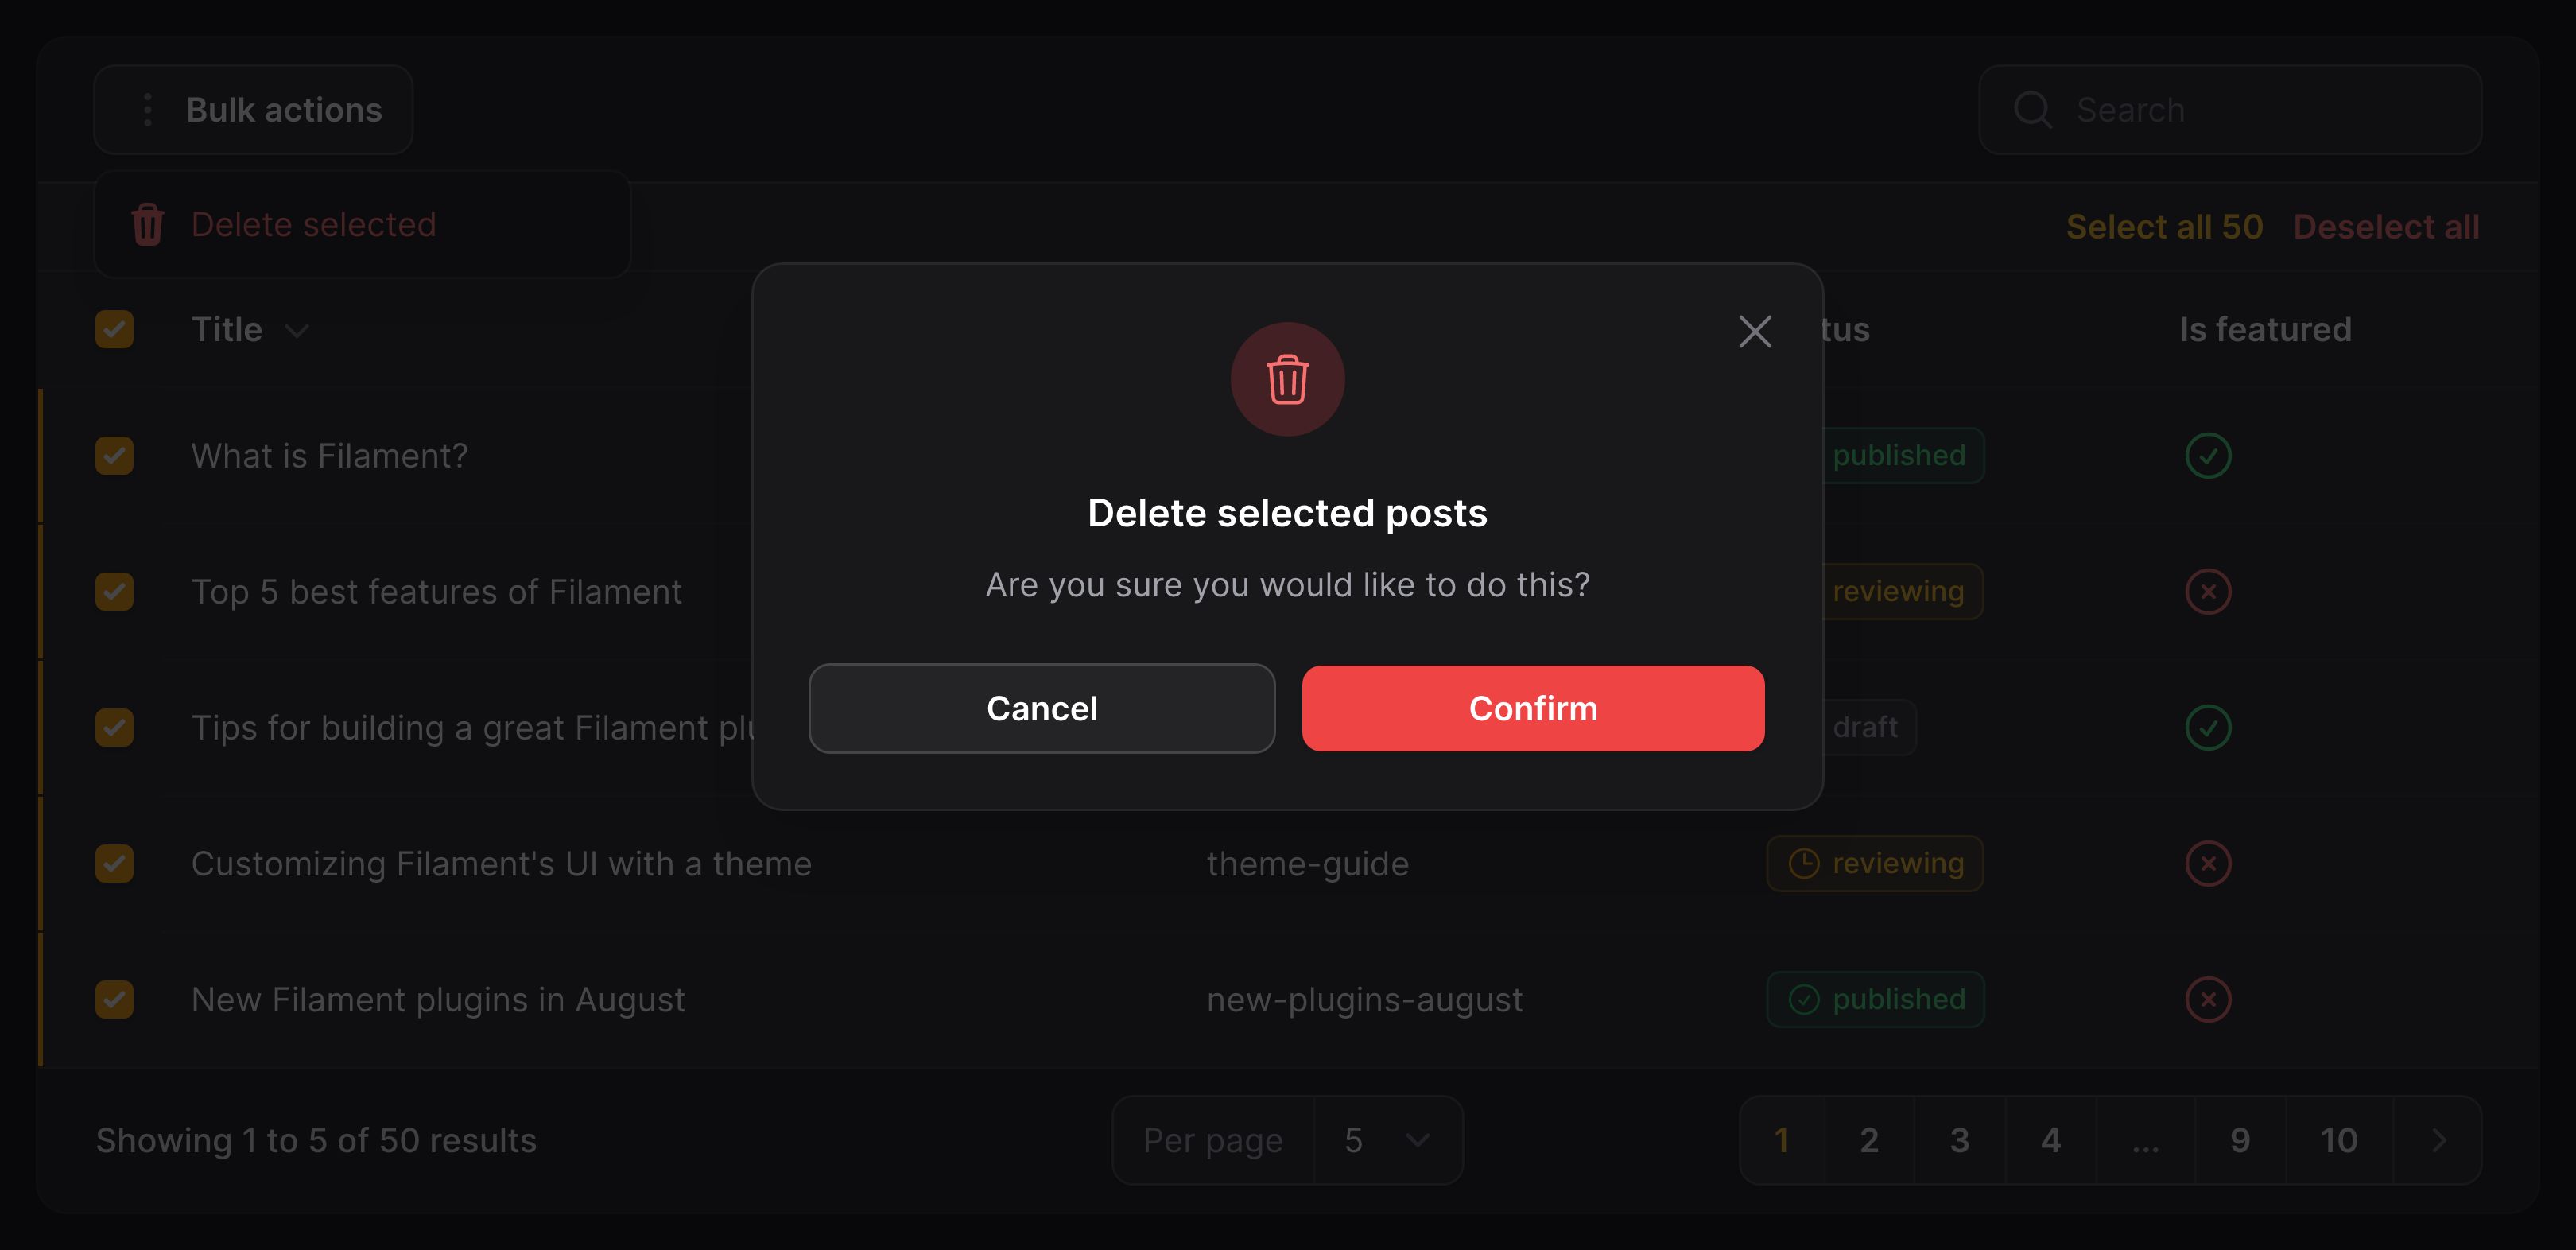The image size is (2576, 1250).
Task: Toggle the select-all header checkbox
Action: click(114, 329)
